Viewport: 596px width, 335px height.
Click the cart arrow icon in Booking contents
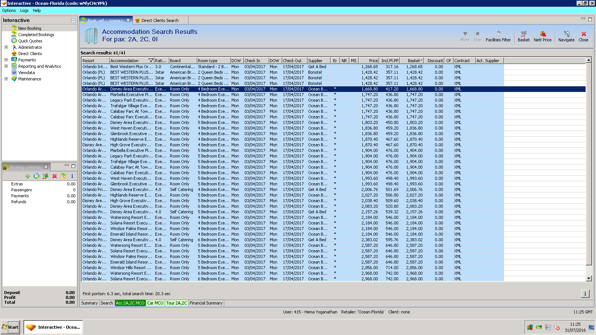tap(45, 176)
